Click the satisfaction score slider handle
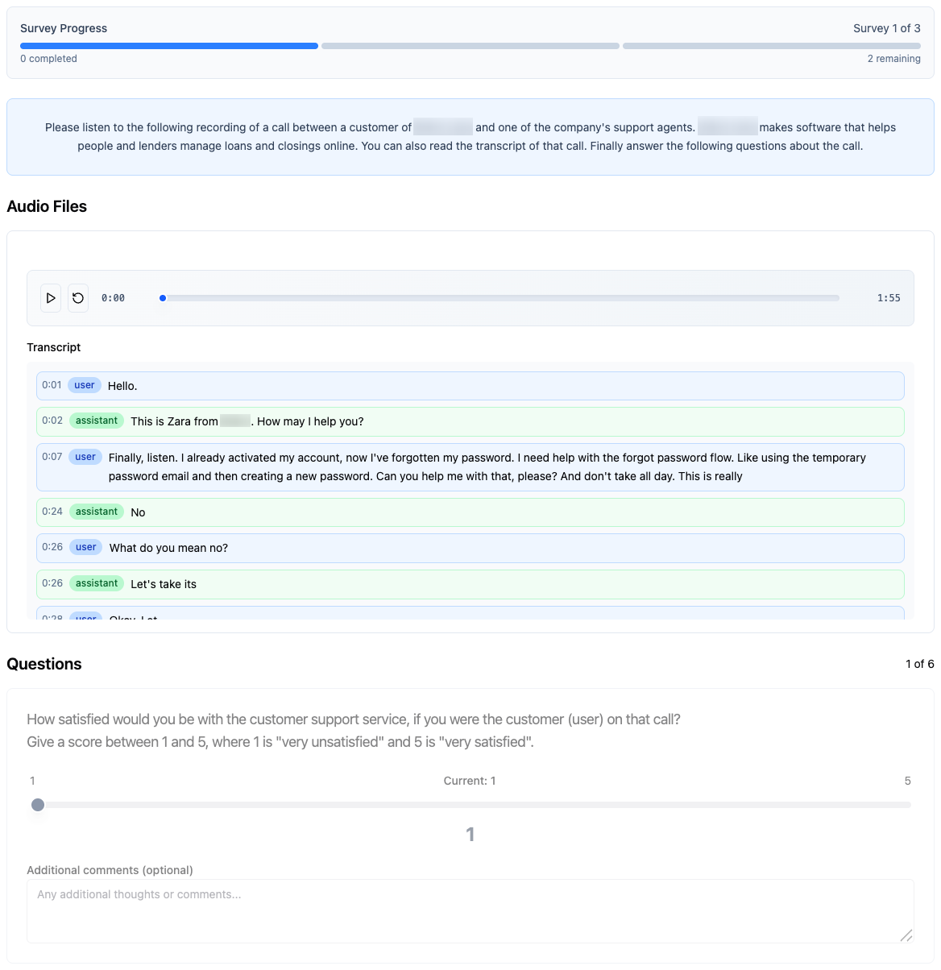Screen dimensions: 941x970 pos(38,805)
